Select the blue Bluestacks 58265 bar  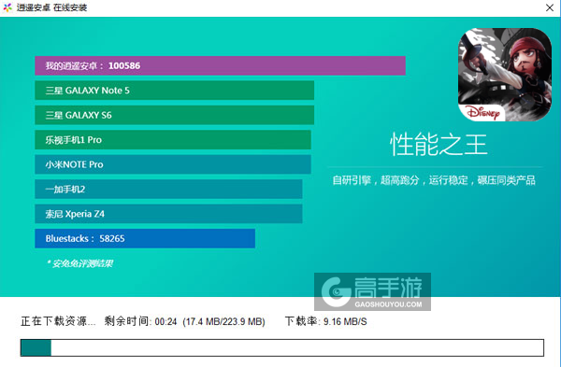(x=145, y=238)
